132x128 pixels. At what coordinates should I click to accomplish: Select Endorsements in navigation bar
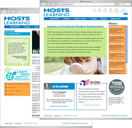point(116,19)
